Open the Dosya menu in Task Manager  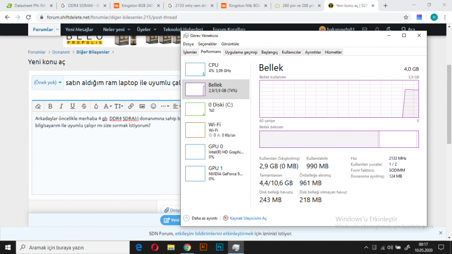(188, 44)
